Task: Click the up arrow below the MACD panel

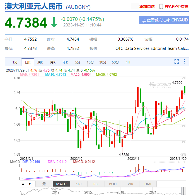Action: 23,184
